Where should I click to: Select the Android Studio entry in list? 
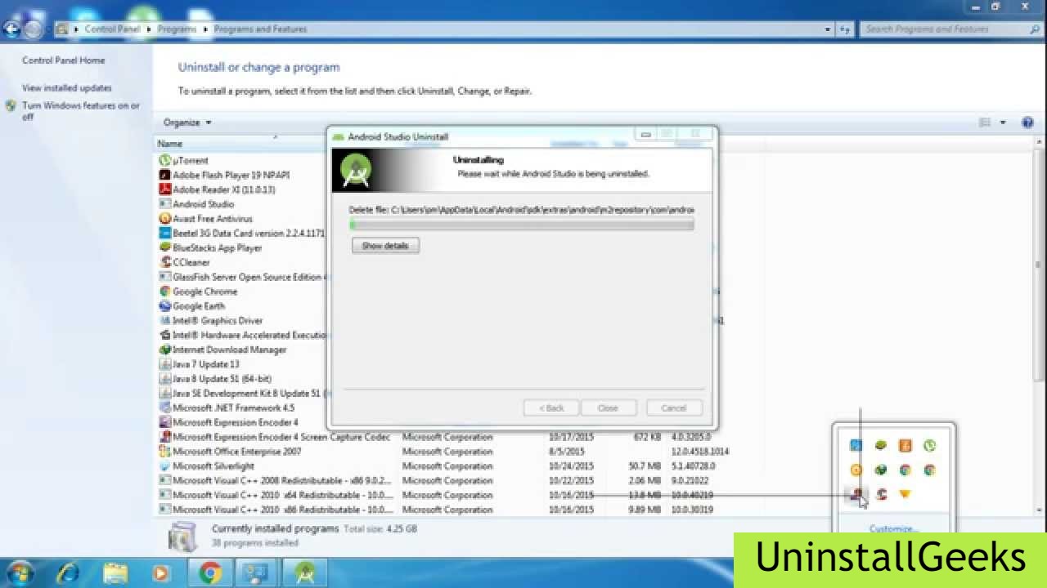point(203,204)
